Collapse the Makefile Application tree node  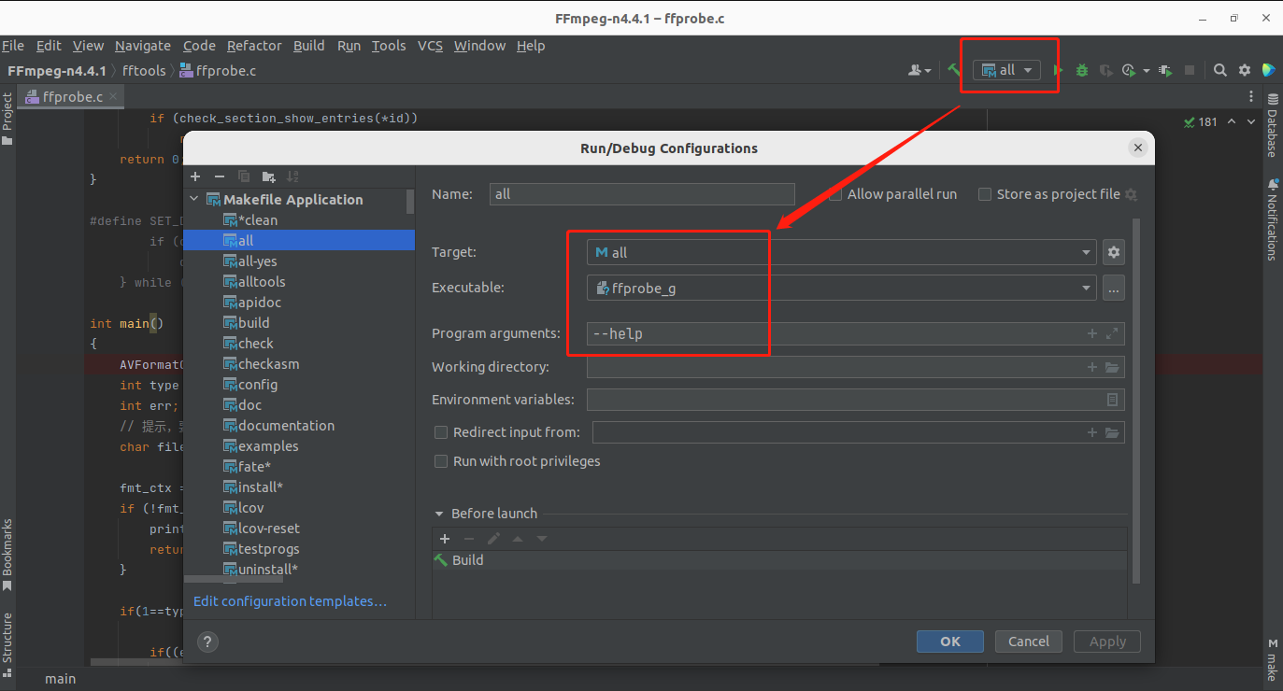[194, 200]
